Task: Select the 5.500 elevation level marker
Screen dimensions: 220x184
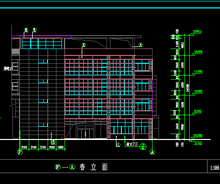Action: coord(198,111)
